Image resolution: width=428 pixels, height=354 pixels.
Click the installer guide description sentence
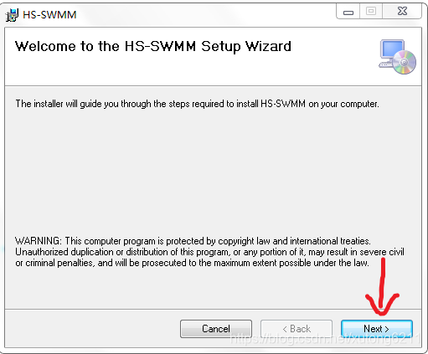(197, 104)
